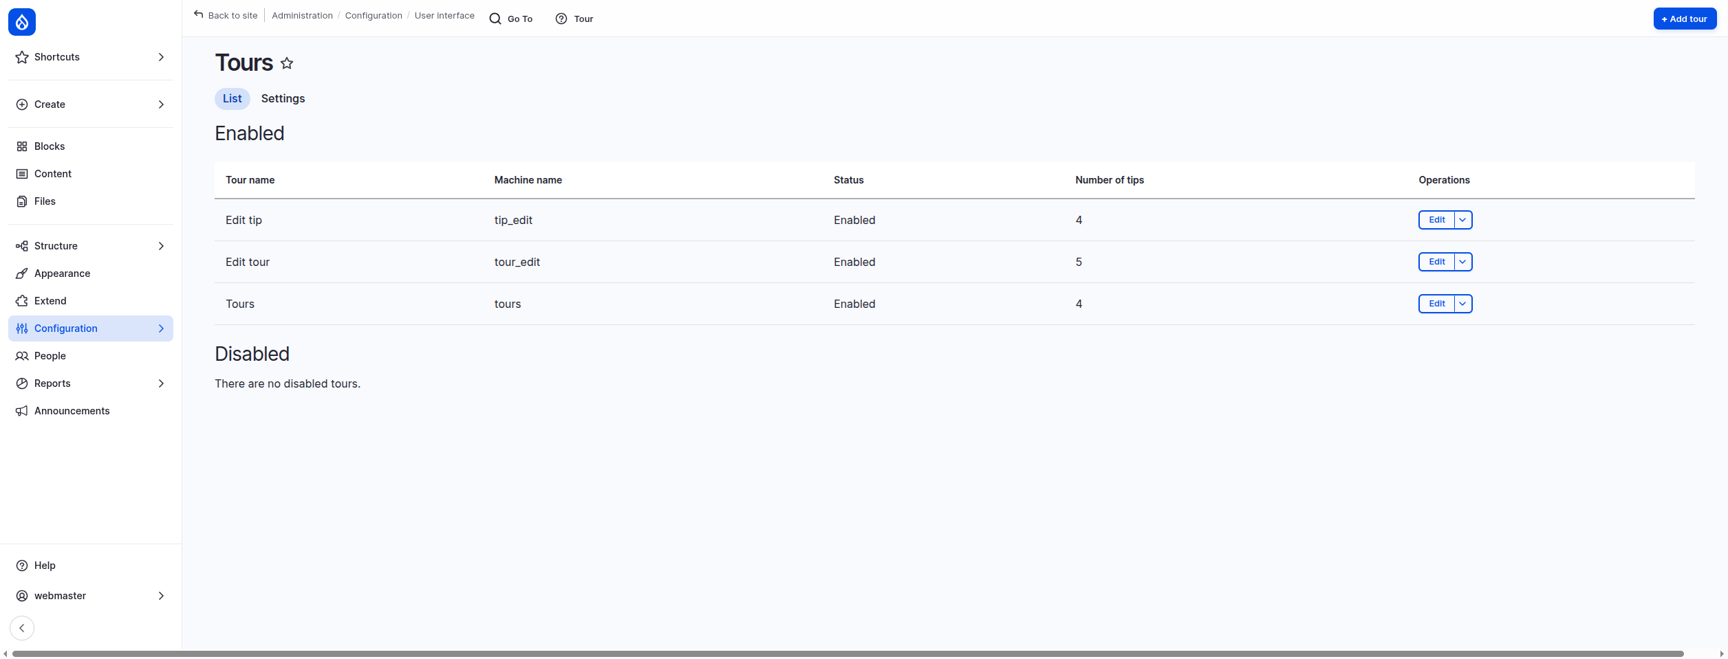Open the Extend menu item

91,301
